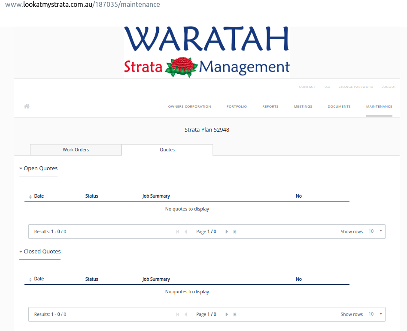Open Show rows dropdown for Open Quotes
This screenshot has height=331, width=407.
375,232
